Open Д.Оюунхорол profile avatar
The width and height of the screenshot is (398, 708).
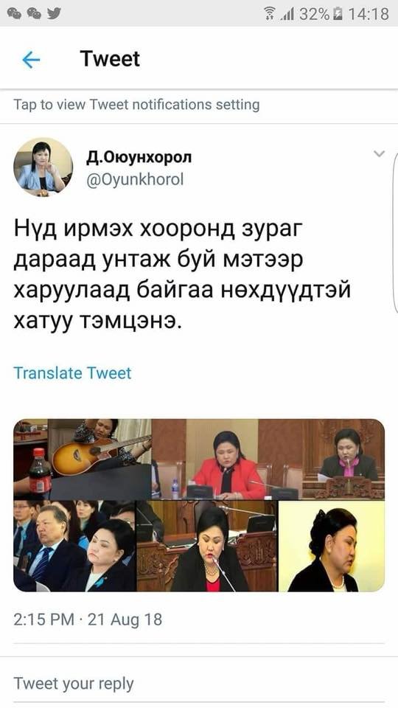tap(43, 167)
